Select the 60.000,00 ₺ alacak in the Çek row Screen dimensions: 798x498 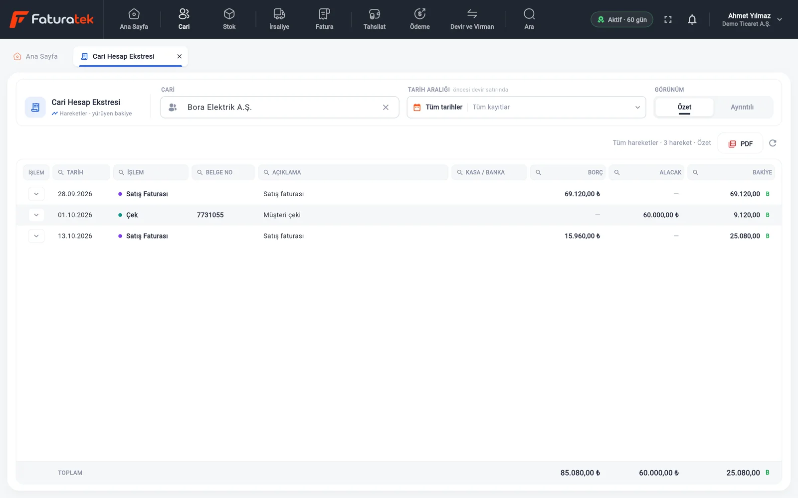(x=661, y=215)
